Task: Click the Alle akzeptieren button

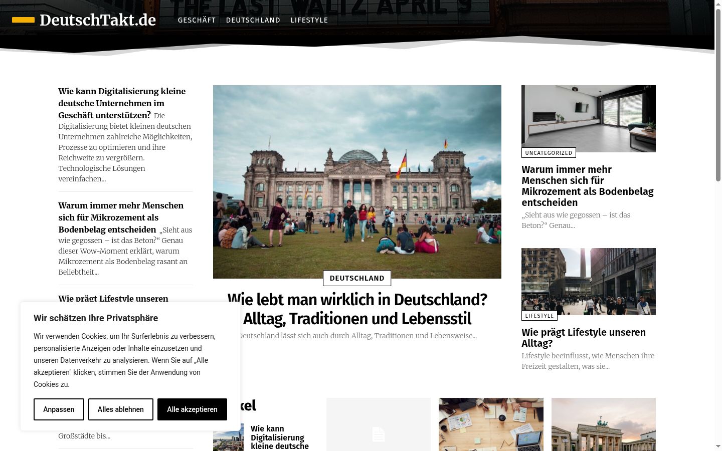Action: 192,409
